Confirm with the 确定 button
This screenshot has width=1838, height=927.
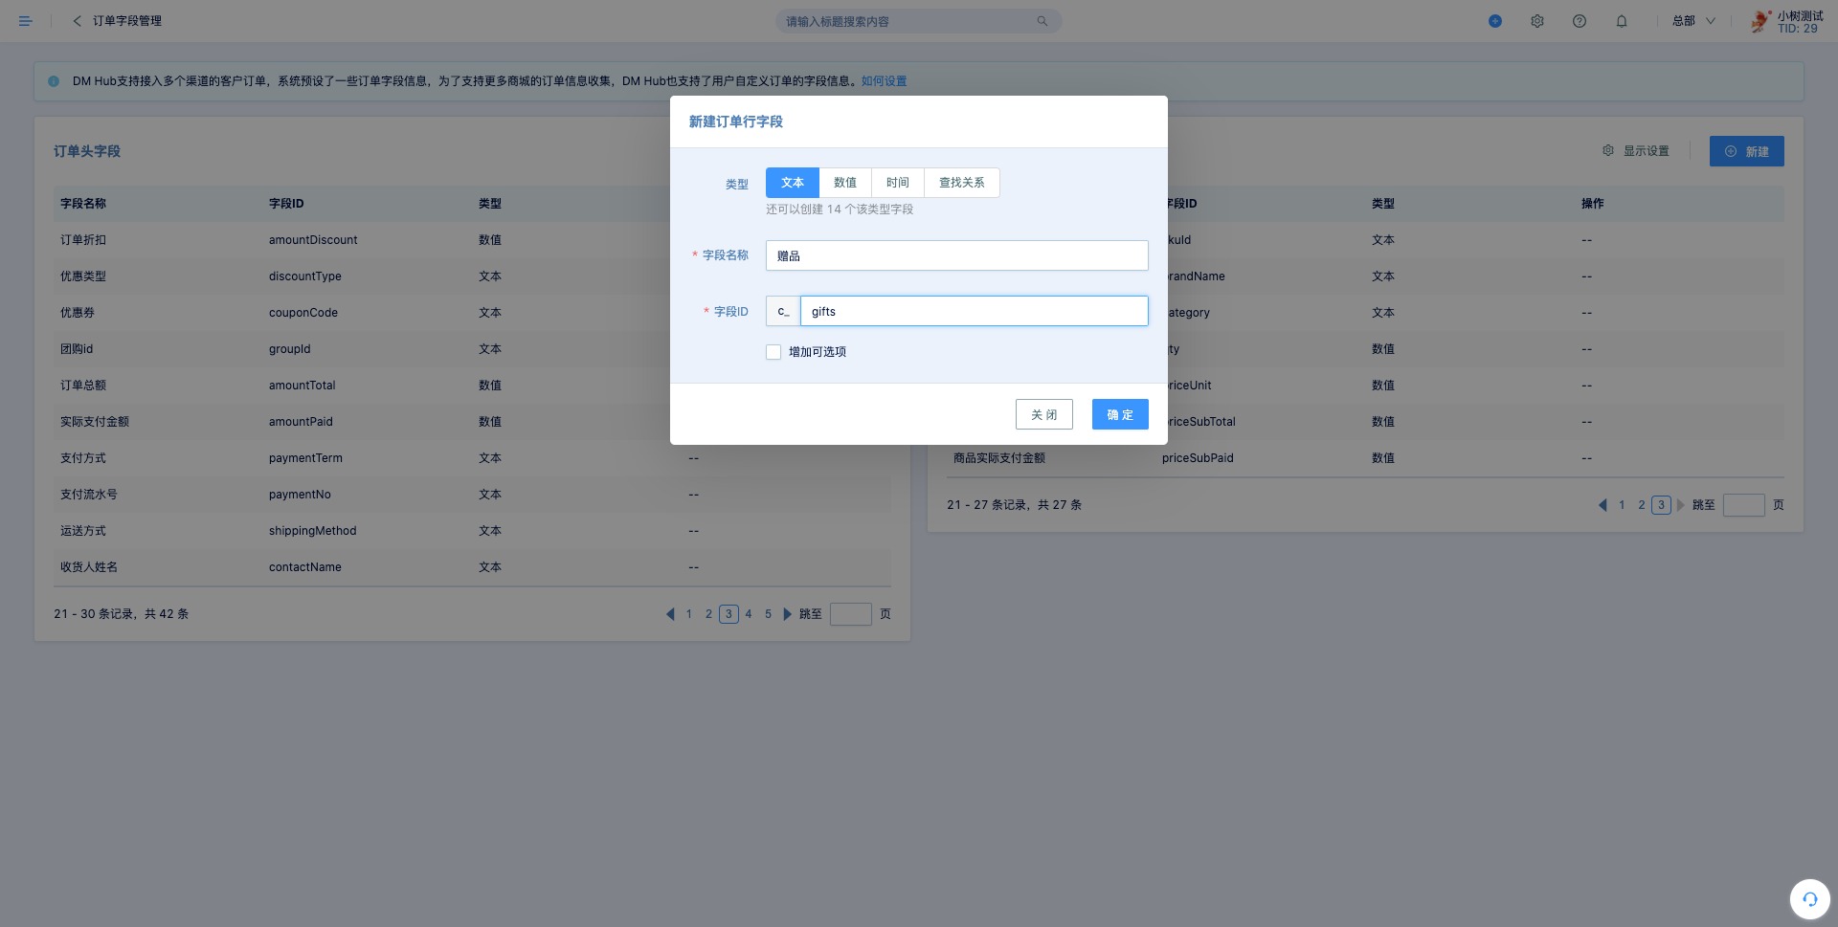pos(1120,414)
